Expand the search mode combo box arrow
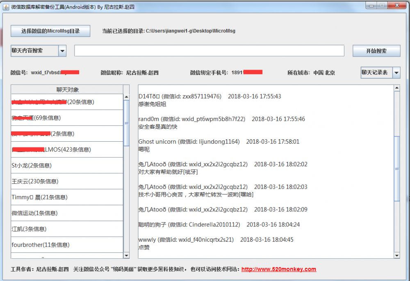 pyautogui.click(x=63, y=50)
